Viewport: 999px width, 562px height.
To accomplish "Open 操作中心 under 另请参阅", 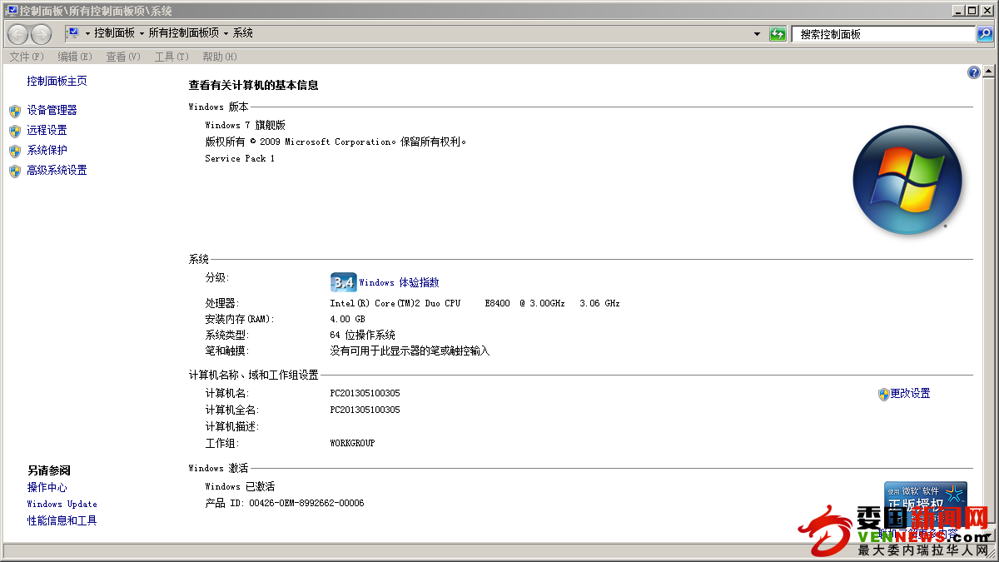I will pos(47,487).
